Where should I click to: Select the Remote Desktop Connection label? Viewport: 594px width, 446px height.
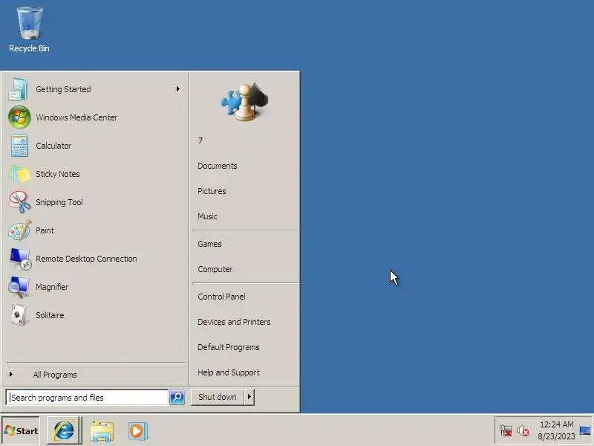[x=86, y=259]
